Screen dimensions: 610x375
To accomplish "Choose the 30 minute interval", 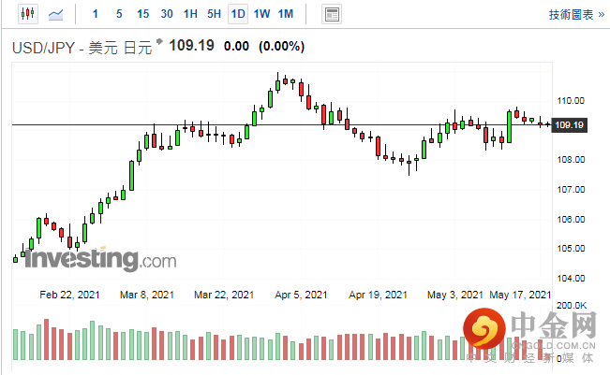I will coord(167,14).
